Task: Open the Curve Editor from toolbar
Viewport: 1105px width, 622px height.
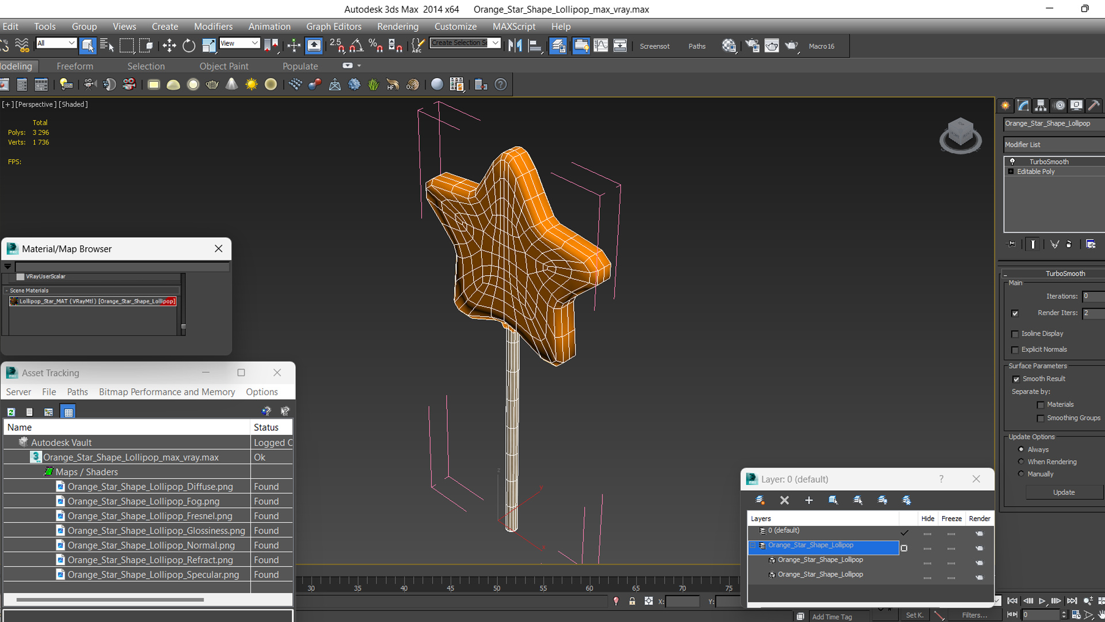Action: [x=600, y=45]
